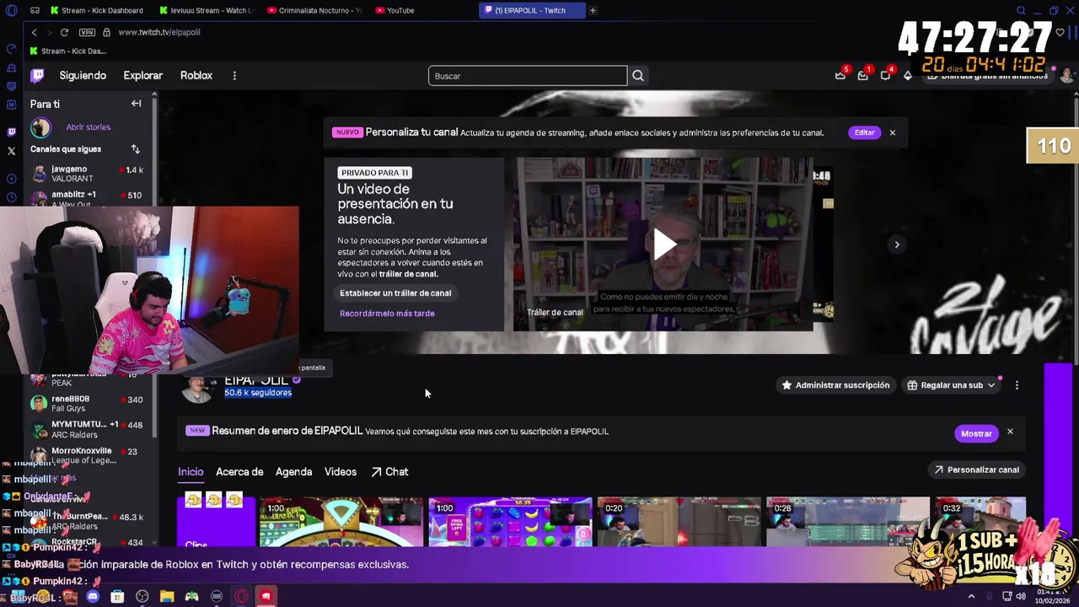Click the Buscar search field
The width and height of the screenshot is (1079, 607).
tap(528, 76)
